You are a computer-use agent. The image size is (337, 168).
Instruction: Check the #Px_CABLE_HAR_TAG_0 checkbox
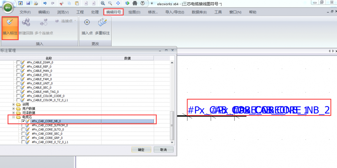click(18, 92)
